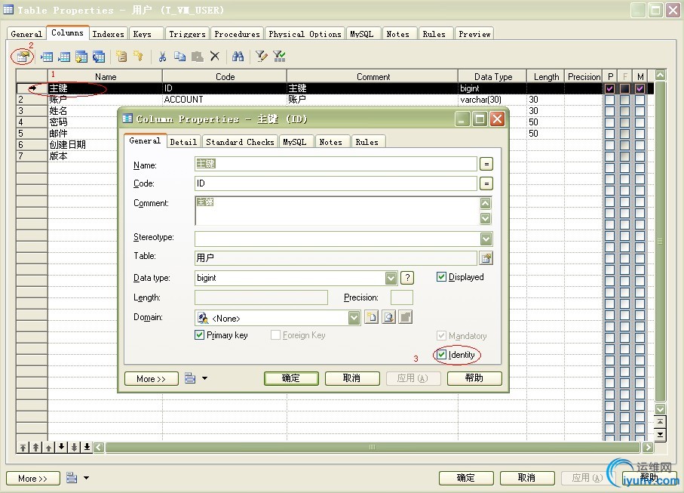684x493 pixels.
Task: Toggle M checkbox for the ID row
Action: click(x=640, y=88)
